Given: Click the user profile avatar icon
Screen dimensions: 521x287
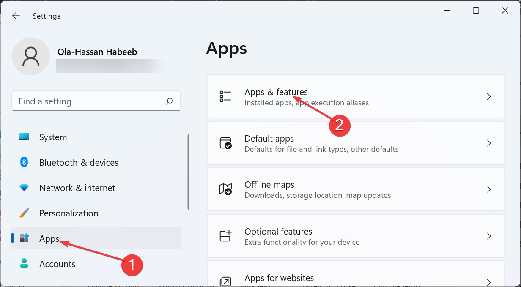Looking at the screenshot, I should [x=31, y=56].
